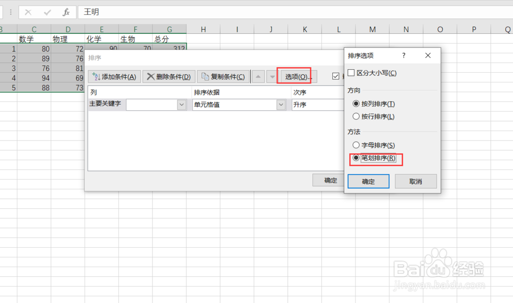Enable the 区分大小写 case-sensitive checkbox
Viewport: 513px width, 303px height.
(x=351, y=72)
